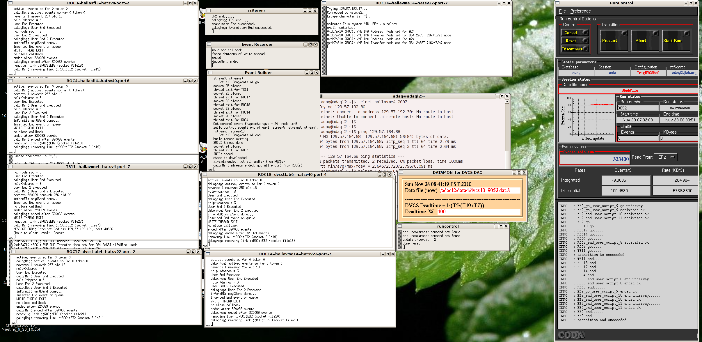Viewport: 702px width, 342px height.
Task: Click Event Recorder line force shutdown of write thread
Action: pos(238,54)
